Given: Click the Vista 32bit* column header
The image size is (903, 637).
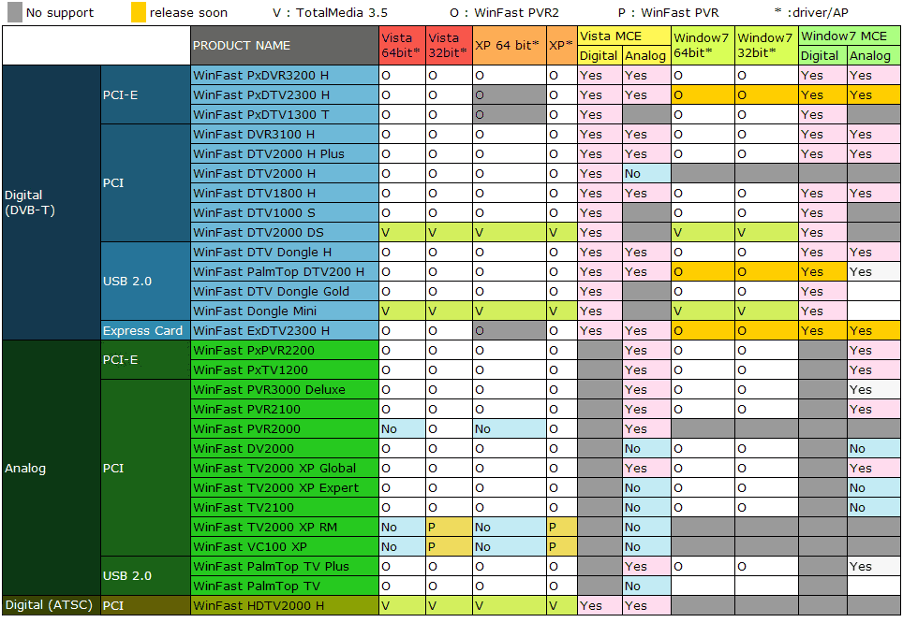Looking at the screenshot, I should click(449, 46).
